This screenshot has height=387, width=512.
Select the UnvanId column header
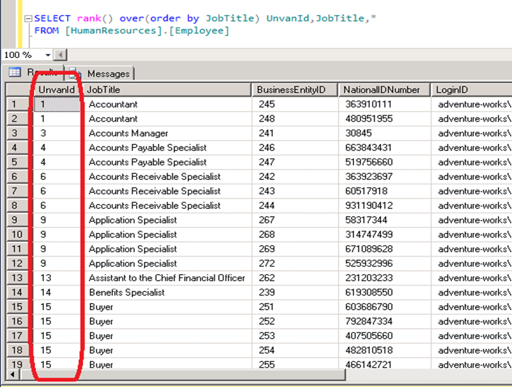57,90
